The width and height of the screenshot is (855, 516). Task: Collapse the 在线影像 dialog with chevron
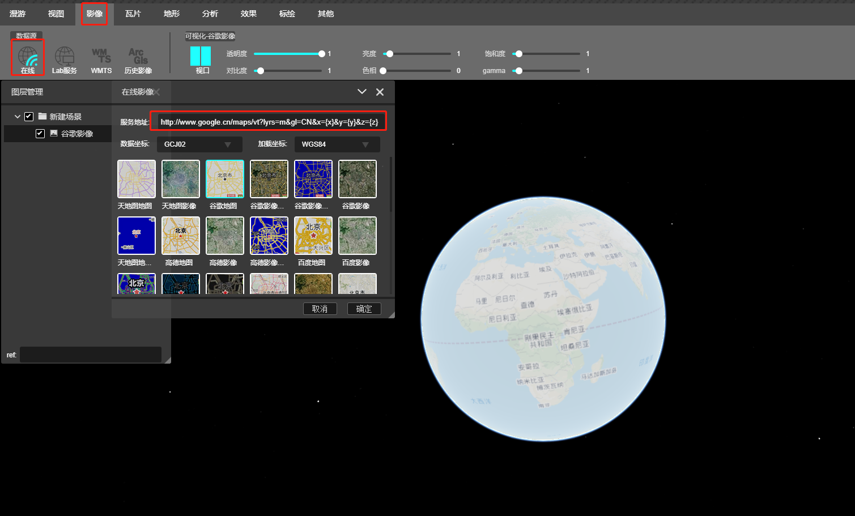click(362, 91)
